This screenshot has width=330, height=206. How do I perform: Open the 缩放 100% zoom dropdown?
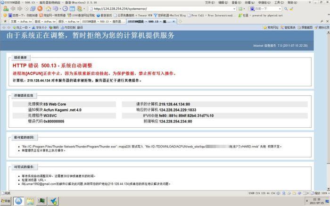[x=320, y=193]
